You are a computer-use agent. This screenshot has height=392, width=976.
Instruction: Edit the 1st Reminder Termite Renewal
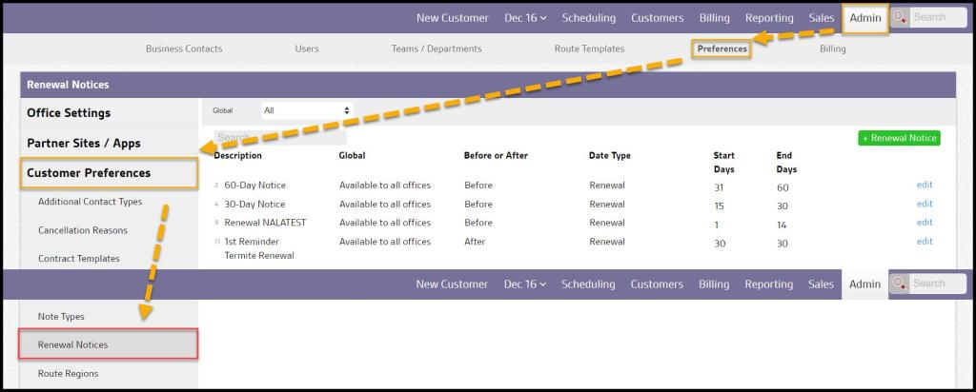pyautogui.click(x=924, y=242)
